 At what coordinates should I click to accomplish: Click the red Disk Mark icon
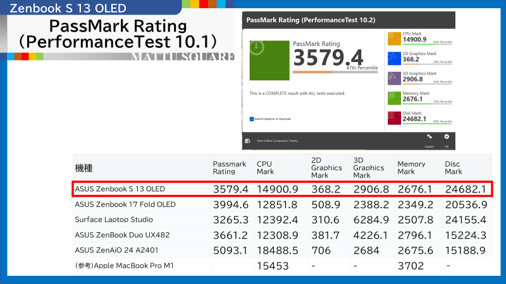click(394, 118)
